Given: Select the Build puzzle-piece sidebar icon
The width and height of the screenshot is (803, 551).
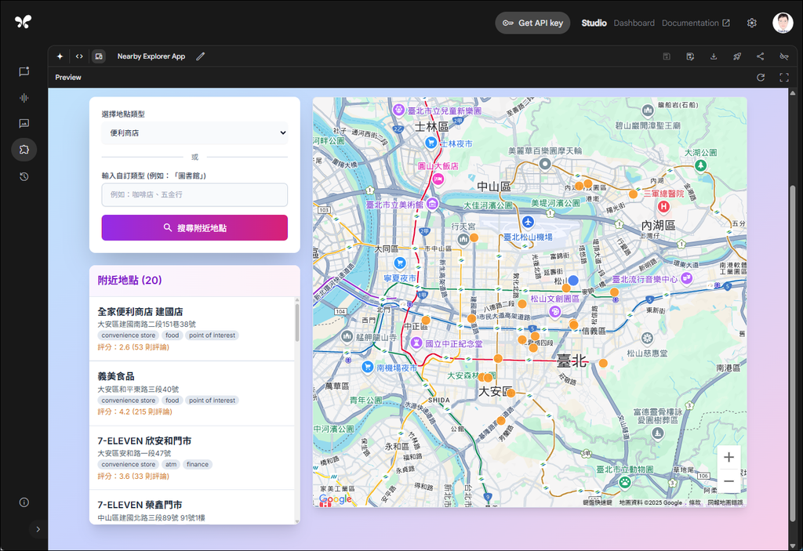Looking at the screenshot, I should 24,150.
